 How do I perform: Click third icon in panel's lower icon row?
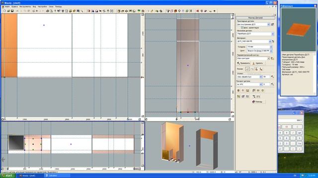[x=247, y=90]
